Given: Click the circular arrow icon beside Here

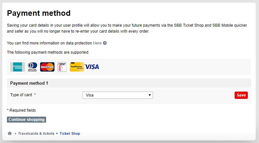Looking at the screenshot, I should pos(105,43).
